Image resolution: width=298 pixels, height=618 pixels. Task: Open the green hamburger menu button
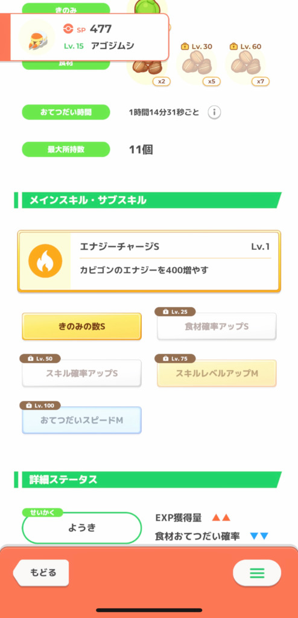click(x=257, y=573)
